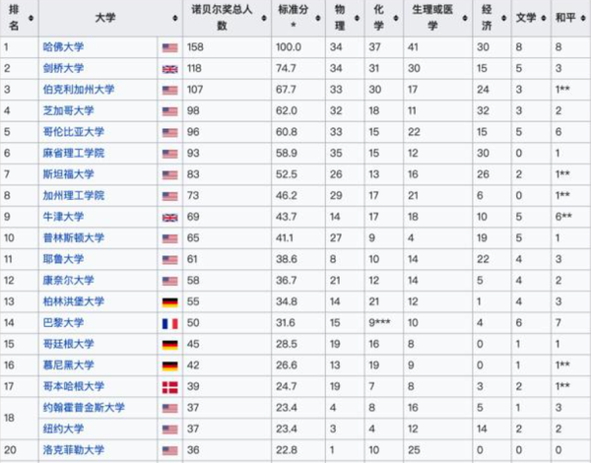Sort by 大学 column sort arrows
The height and width of the screenshot is (463, 591).
(x=175, y=18)
